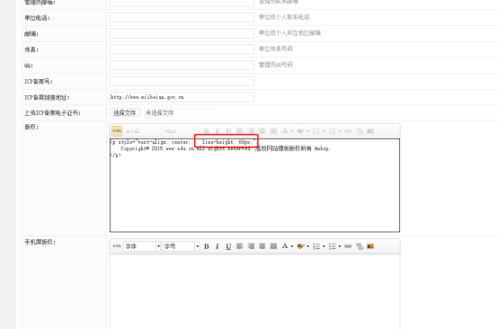Apply italic in 手机屏版权 editor toolbar
498x329 pixels.
pos(218,246)
